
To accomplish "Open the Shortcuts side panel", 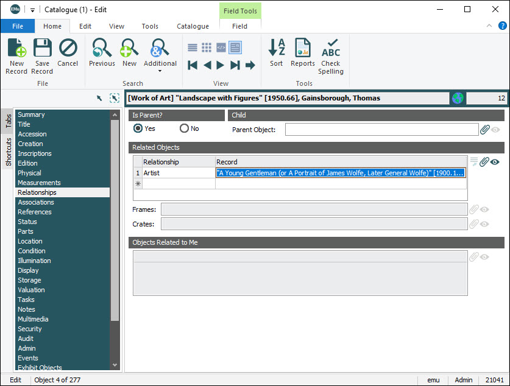I will coord(9,152).
